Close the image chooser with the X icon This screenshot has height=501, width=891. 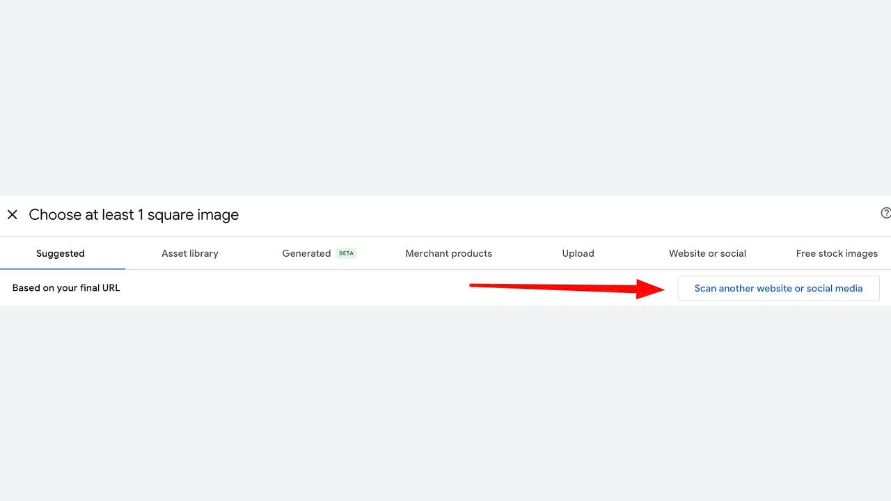pos(13,215)
